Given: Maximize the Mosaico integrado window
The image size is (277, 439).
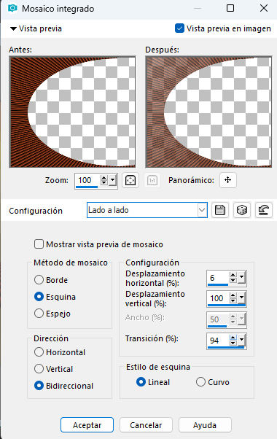Looking at the screenshot, I should click(x=230, y=8).
